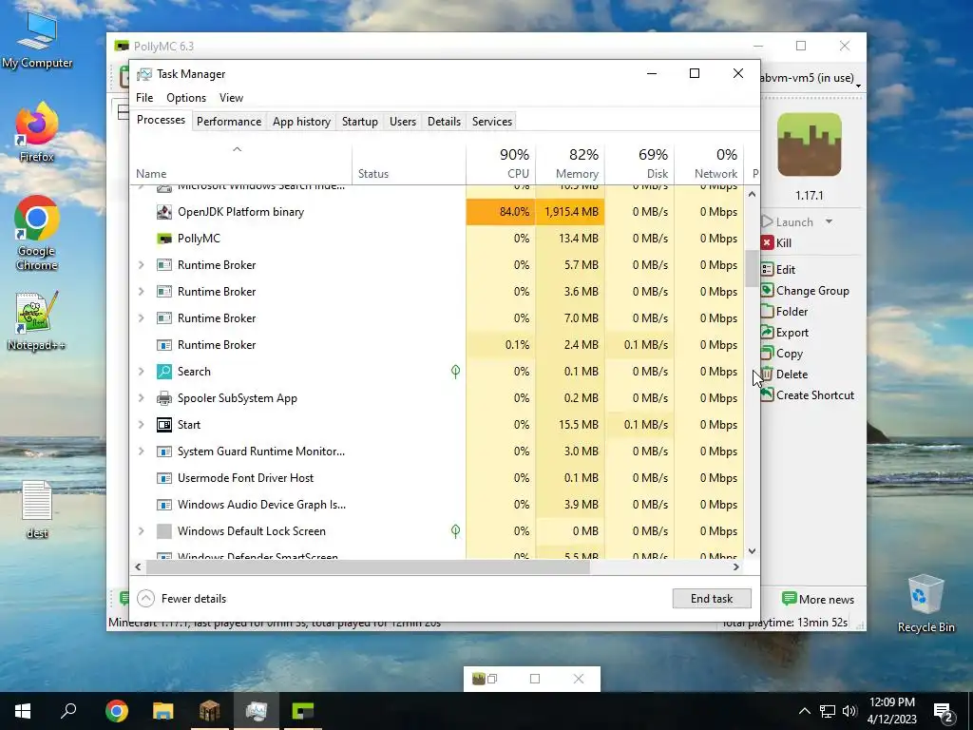Open the Options menu in Task Manager
Image resolution: width=973 pixels, height=730 pixels.
tap(186, 98)
